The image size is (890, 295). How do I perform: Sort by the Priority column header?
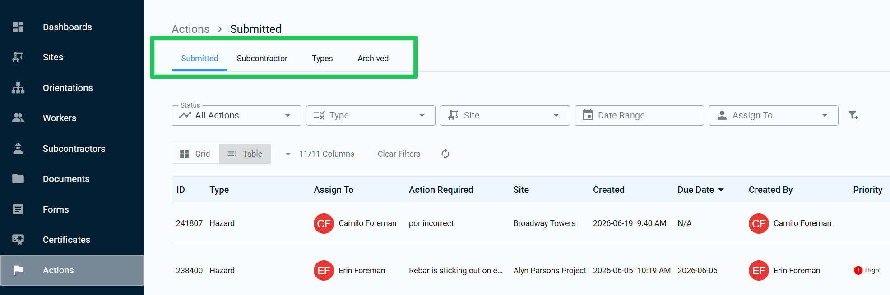pos(867,190)
